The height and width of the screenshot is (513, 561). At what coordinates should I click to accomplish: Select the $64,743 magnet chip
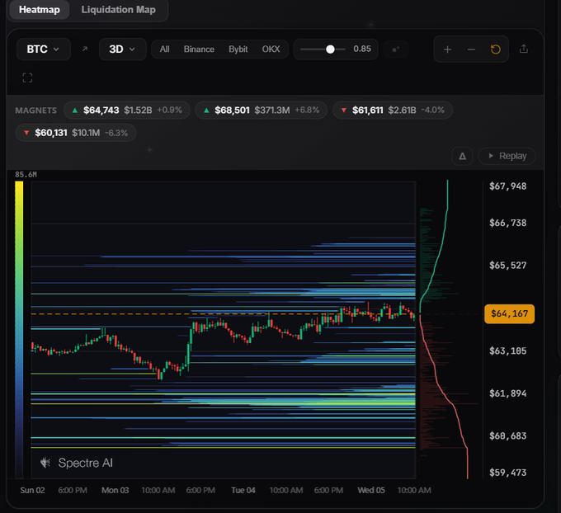click(127, 110)
